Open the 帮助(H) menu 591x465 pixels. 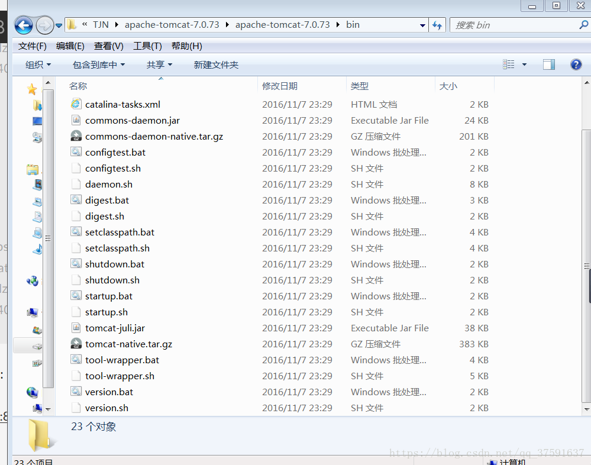(186, 46)
